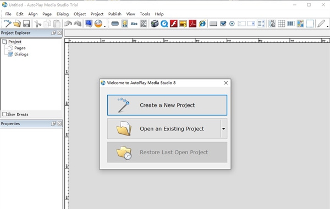Image resolution: width=330 pixels, height=209 pixels.
Task: Enable the Show Events checkbox
Action: [x=4, y=114]
